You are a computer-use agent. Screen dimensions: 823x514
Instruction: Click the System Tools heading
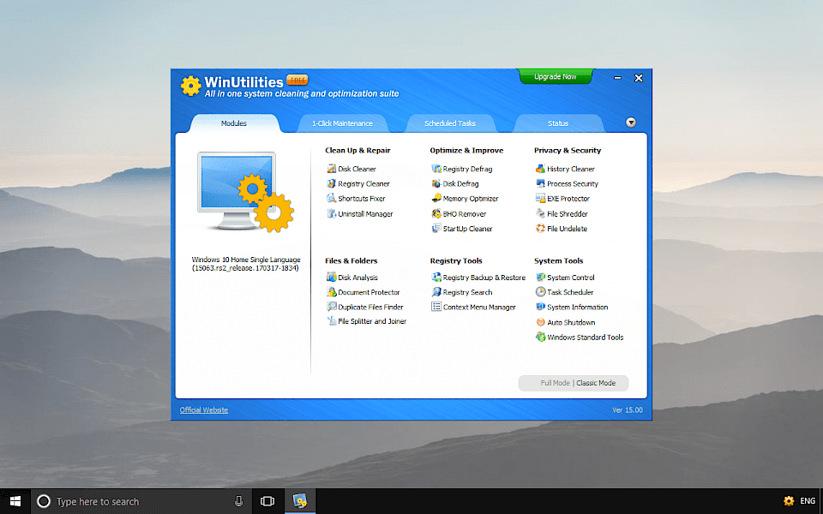[558, 260]
